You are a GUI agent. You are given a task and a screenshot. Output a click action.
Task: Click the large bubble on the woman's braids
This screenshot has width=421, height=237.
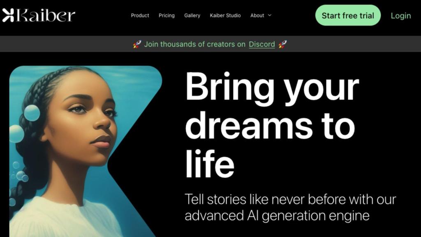[32, 113]
